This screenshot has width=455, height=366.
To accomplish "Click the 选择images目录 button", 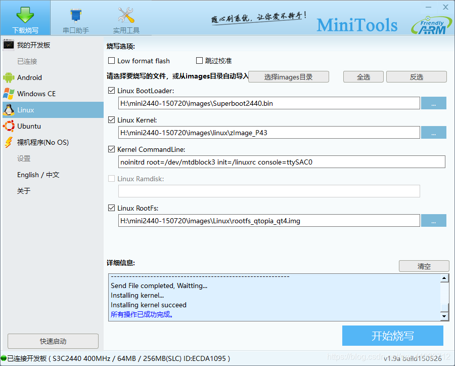I will [x=289, y=76].
